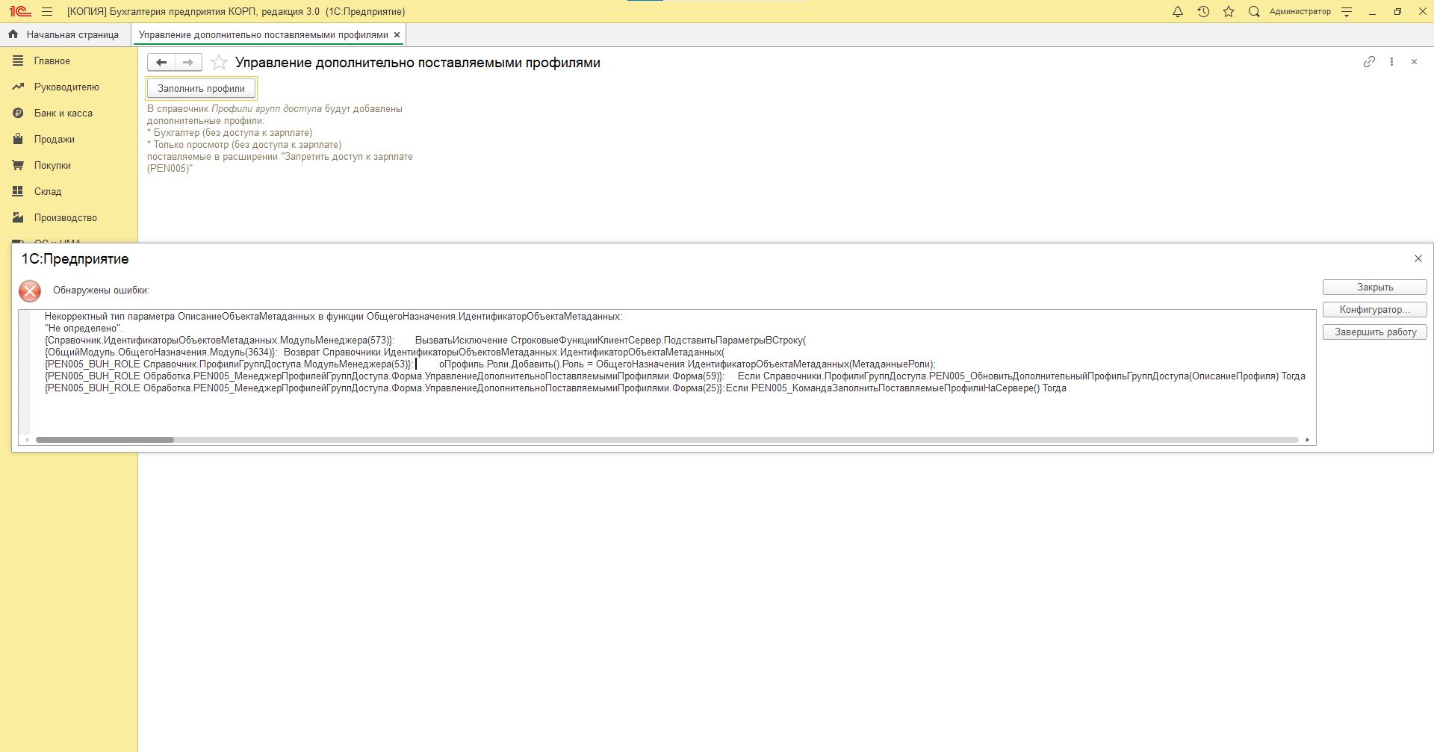The image size is (1434, 752).
Task: Click stack line ending Форма(59)
Action: click(x=675, y=376)
